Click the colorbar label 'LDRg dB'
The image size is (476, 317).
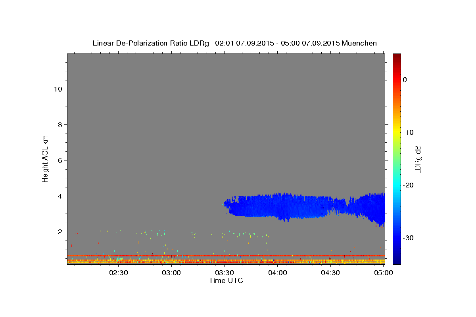click(417, 159)
